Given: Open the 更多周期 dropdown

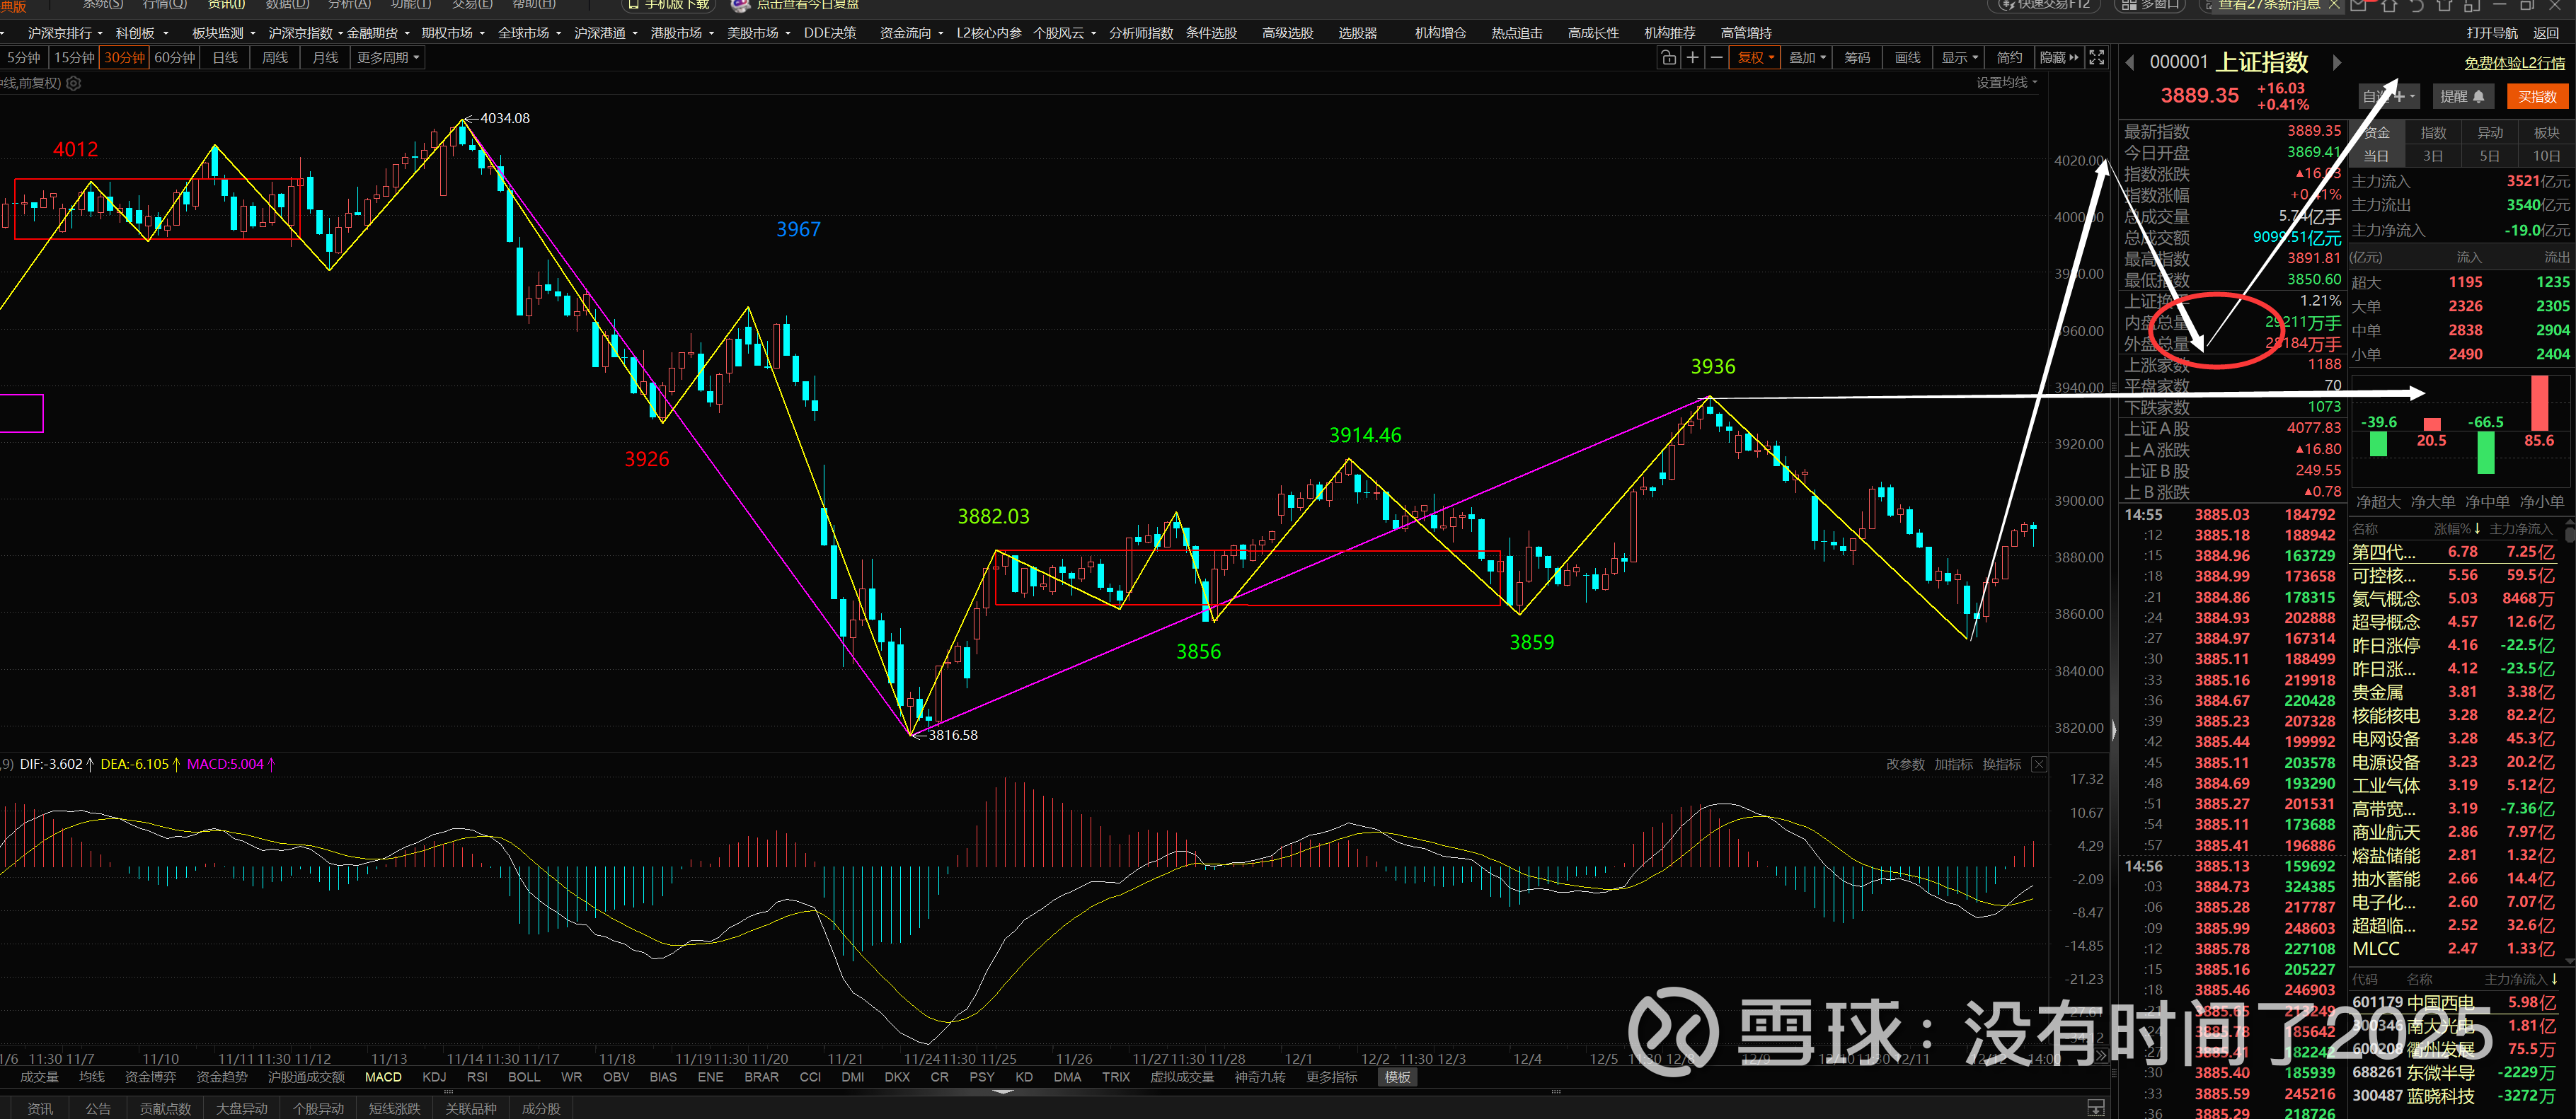Looking at the screenshot, I should point(388,58).
